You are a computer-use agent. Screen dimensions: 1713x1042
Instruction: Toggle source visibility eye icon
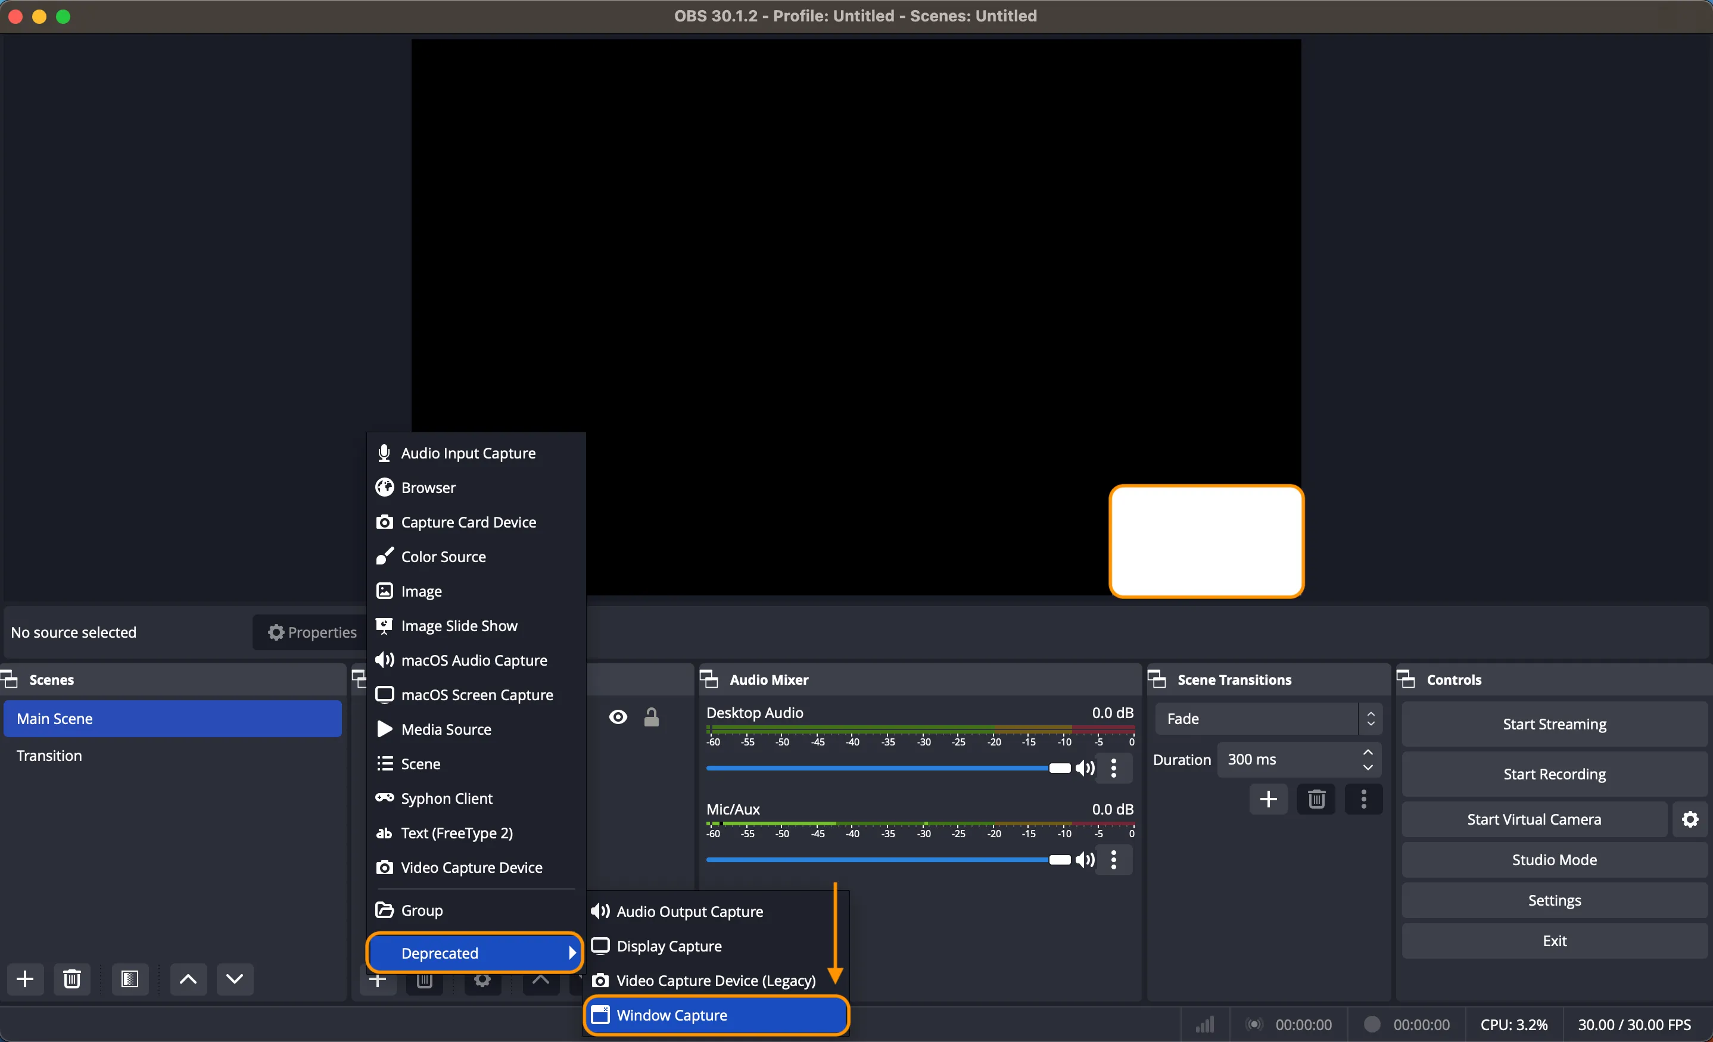[x=618, y=717]
